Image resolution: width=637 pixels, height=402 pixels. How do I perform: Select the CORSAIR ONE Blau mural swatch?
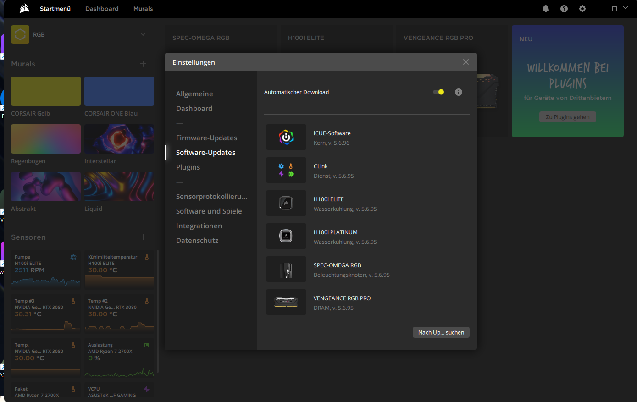[x=119, y=91]
